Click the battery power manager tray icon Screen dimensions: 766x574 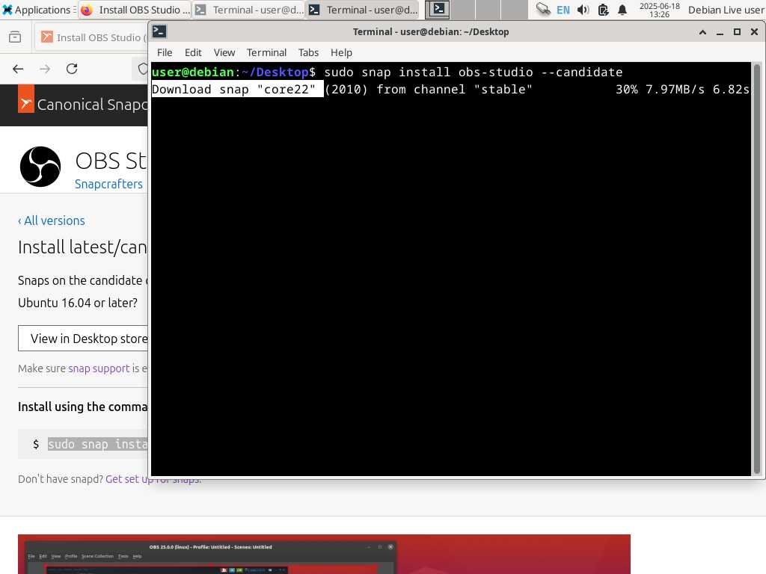coord(604,10)
